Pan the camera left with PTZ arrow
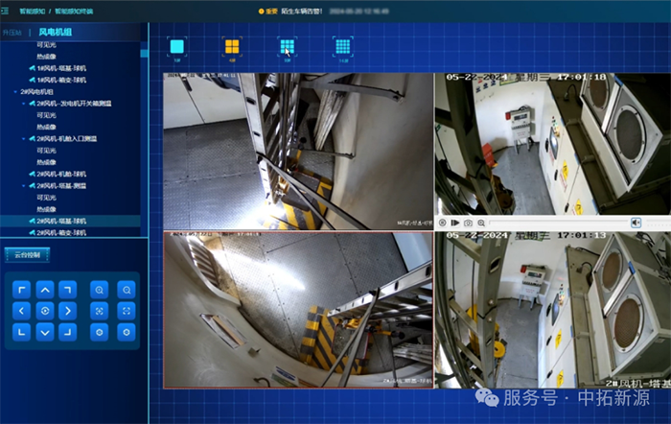Viewport: 671px width, 424px height. (x=23, y=310)
